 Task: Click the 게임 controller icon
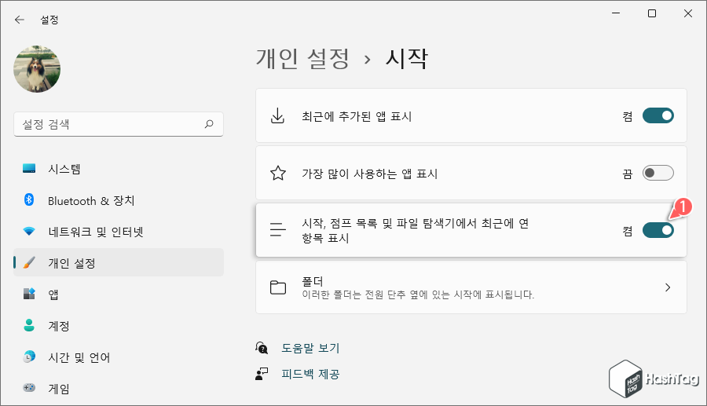[x=29, y=388]
